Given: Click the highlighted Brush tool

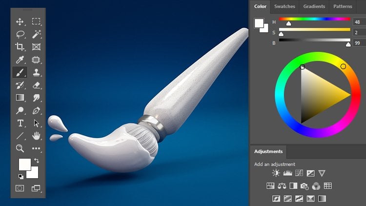Looking at the screenshot, I should 20,72.
